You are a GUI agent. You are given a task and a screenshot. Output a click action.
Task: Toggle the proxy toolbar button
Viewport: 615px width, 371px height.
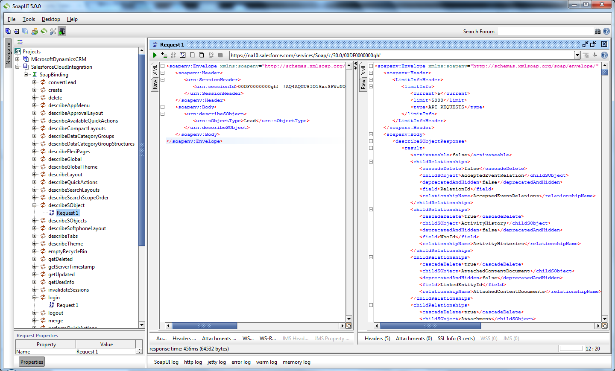click(62, 31)
